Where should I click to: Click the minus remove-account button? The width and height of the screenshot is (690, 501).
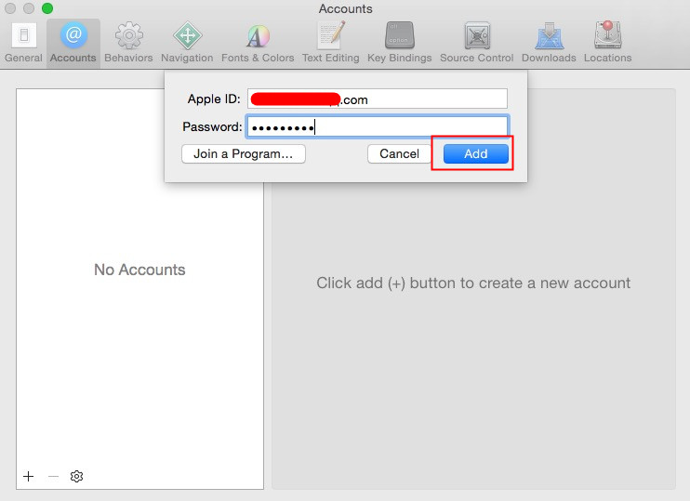point(53,476)
